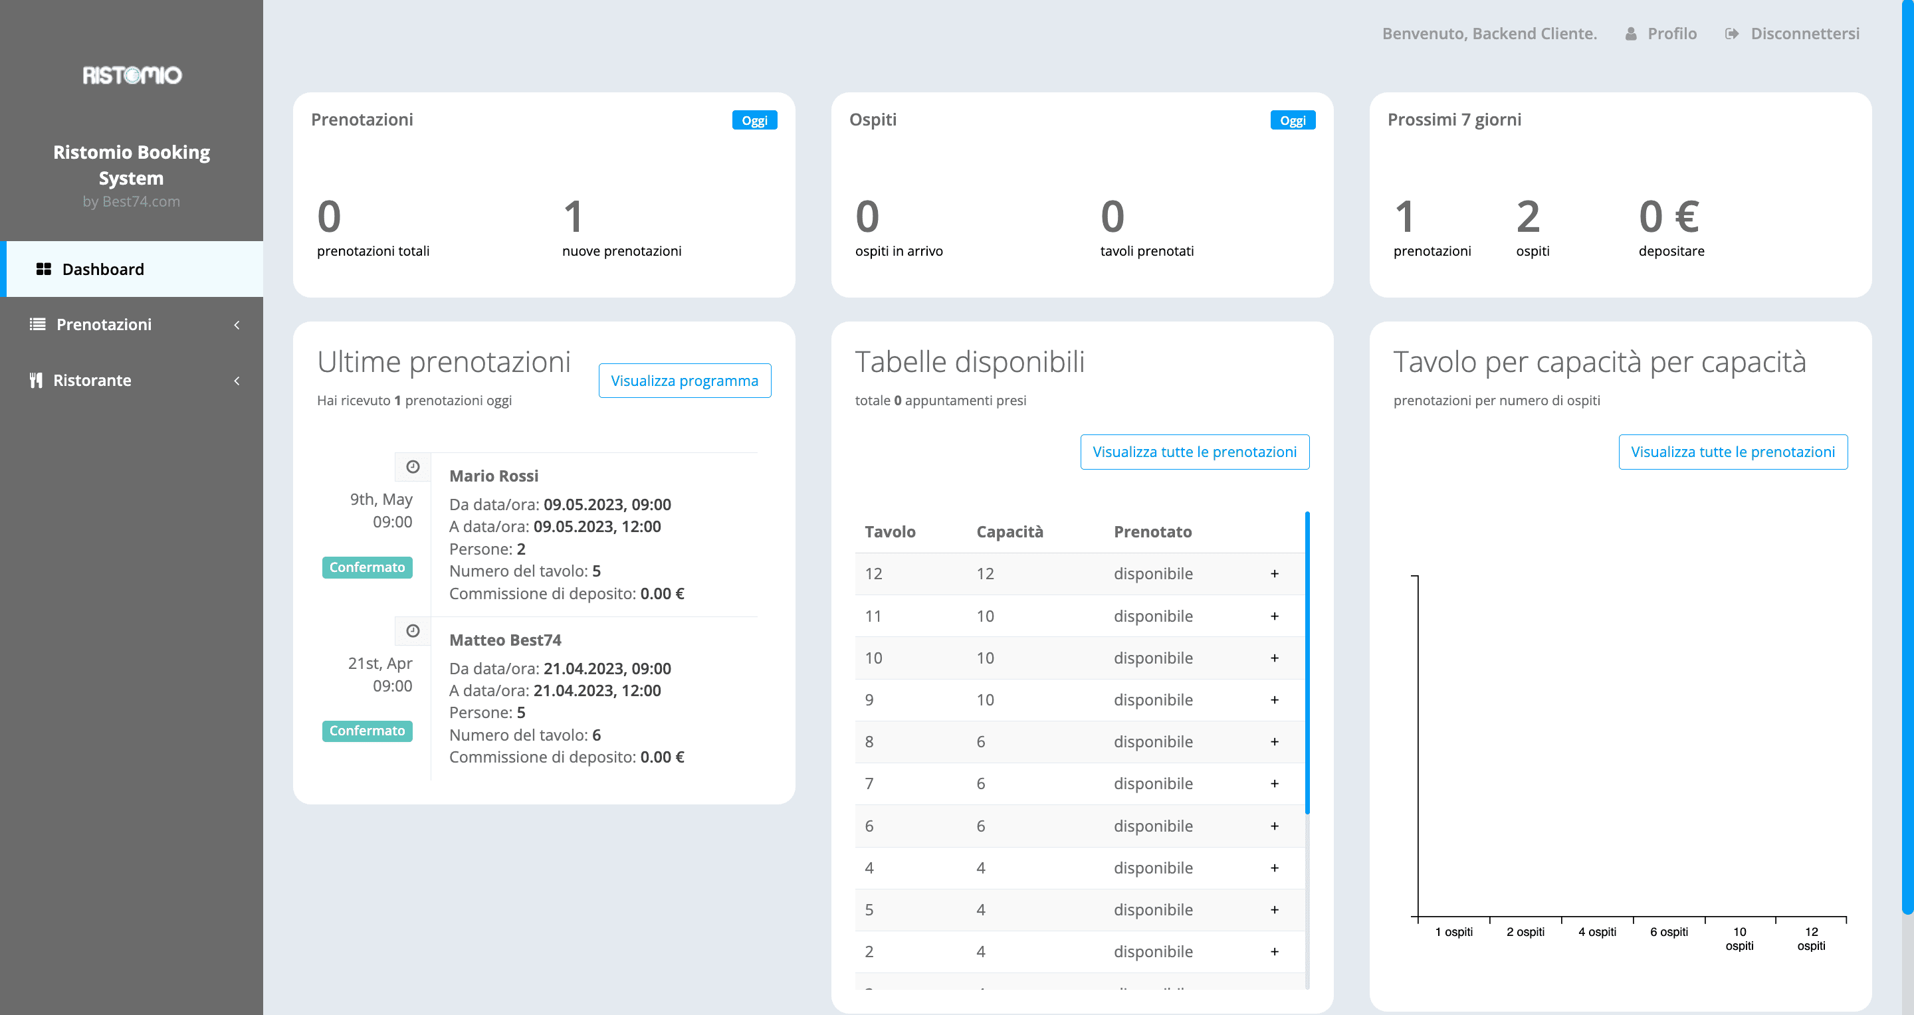Viewport: 1914px width, 1015px height.
Task: Toggle the Oggi filter on Ospiti card
Action: 1293,120
